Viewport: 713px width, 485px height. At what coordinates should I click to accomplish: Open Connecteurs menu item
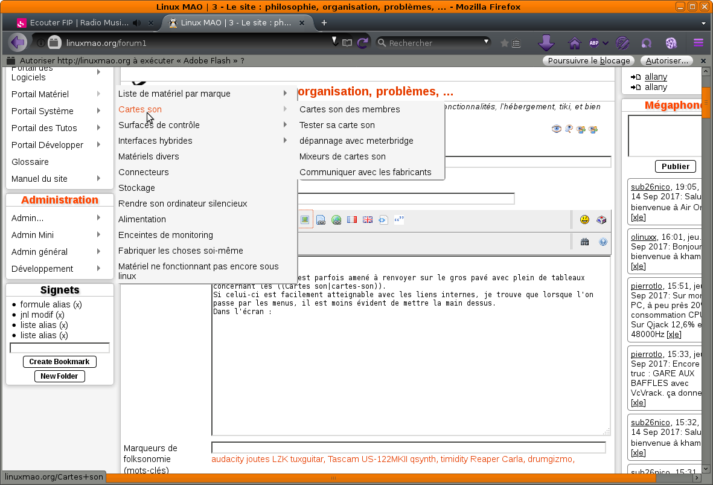click(143, 172)
